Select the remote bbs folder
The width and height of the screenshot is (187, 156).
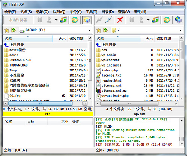137,50
